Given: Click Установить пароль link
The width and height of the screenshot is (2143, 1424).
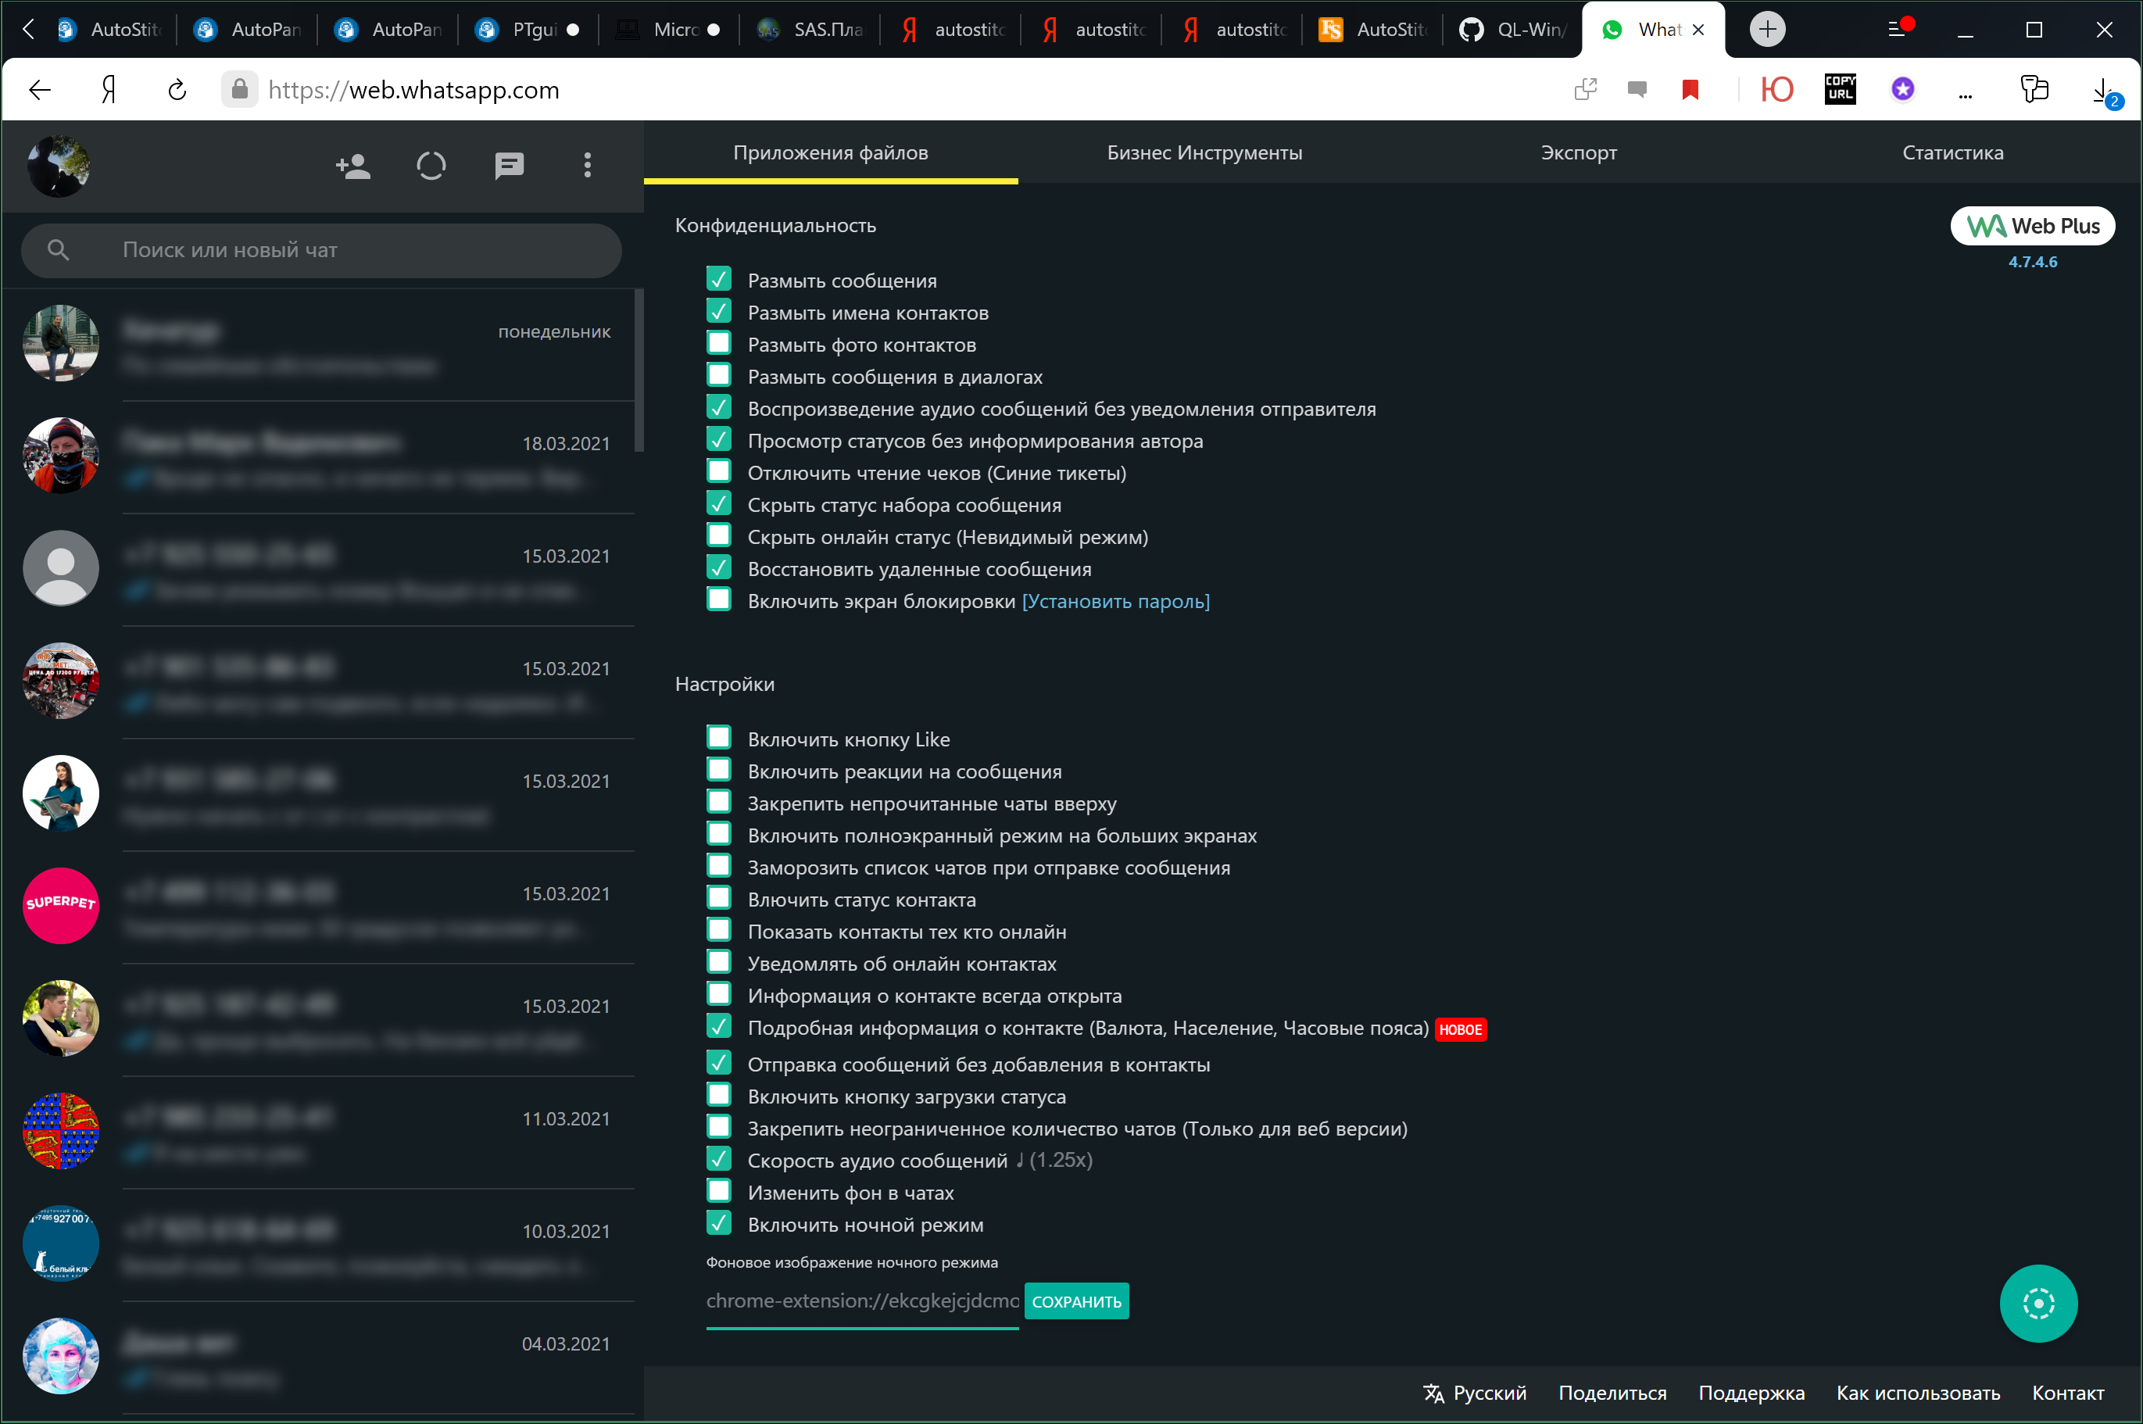Looking at the screenshot, I should 1116,601.
